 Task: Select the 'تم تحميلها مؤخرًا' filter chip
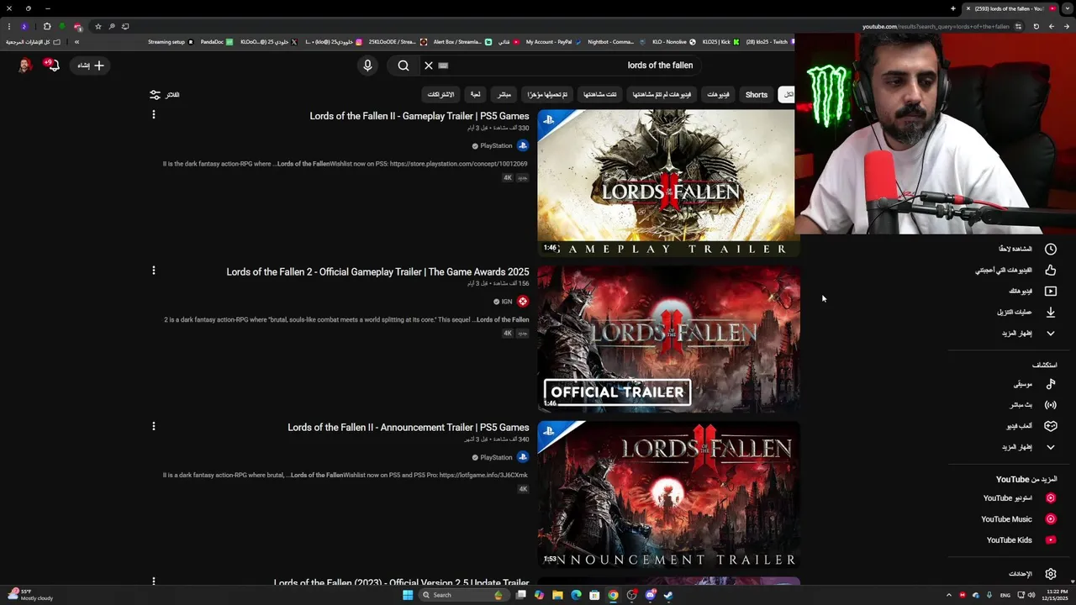point(547,95)
